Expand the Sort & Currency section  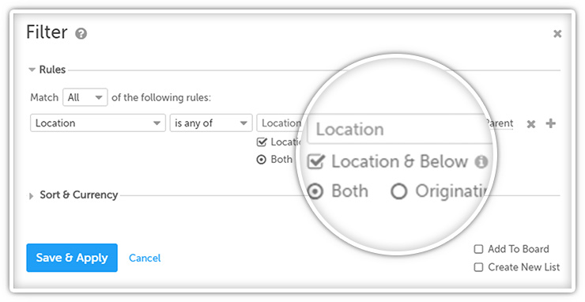(32, 196)
